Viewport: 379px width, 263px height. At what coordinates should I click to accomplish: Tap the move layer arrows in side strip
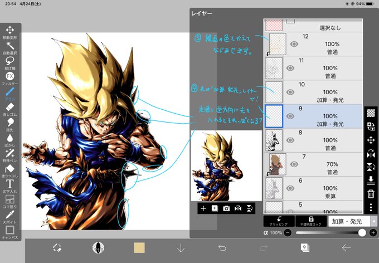coord(371,140)
